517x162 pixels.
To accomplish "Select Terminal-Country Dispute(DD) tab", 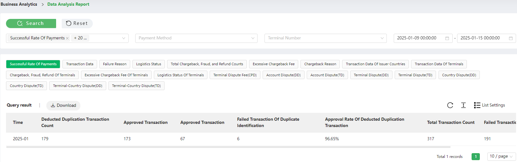I will [78, 86].
